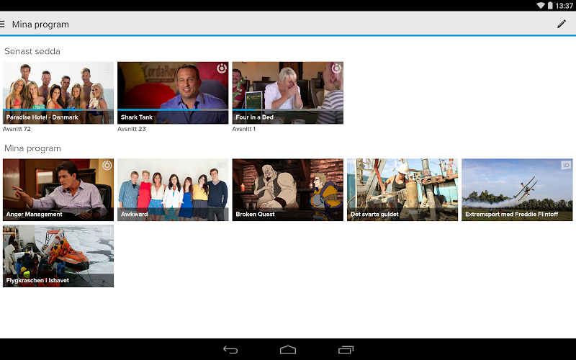The image size is (576, 360).
Task: Click channel logo on Four in a Bed
Action: (x=336, y=68)
